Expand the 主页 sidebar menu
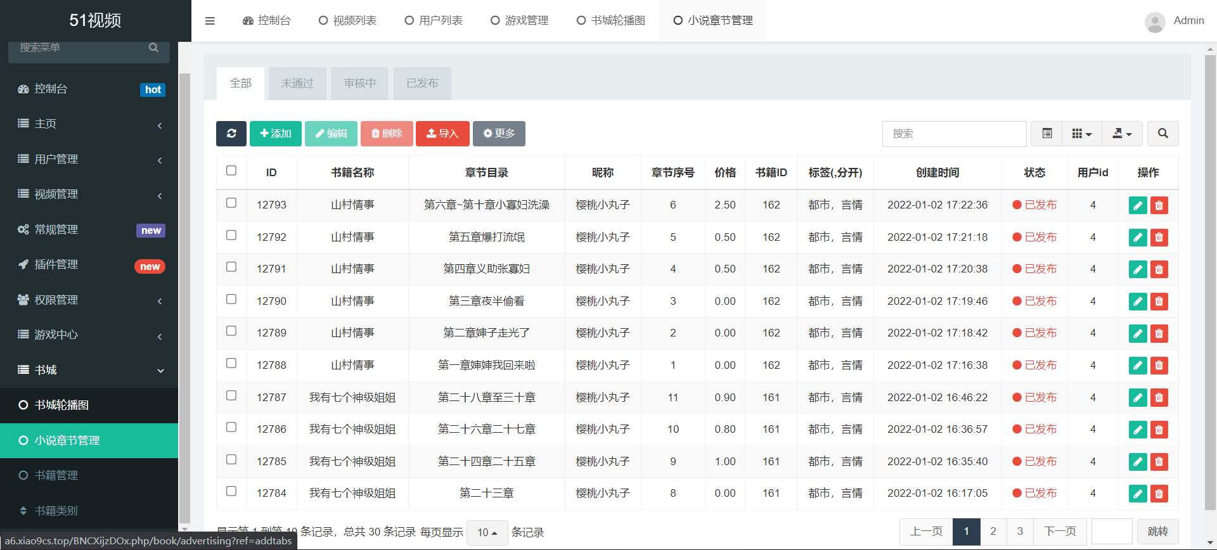The height and width of the screenshot is (550, 1217). [89, 124]
